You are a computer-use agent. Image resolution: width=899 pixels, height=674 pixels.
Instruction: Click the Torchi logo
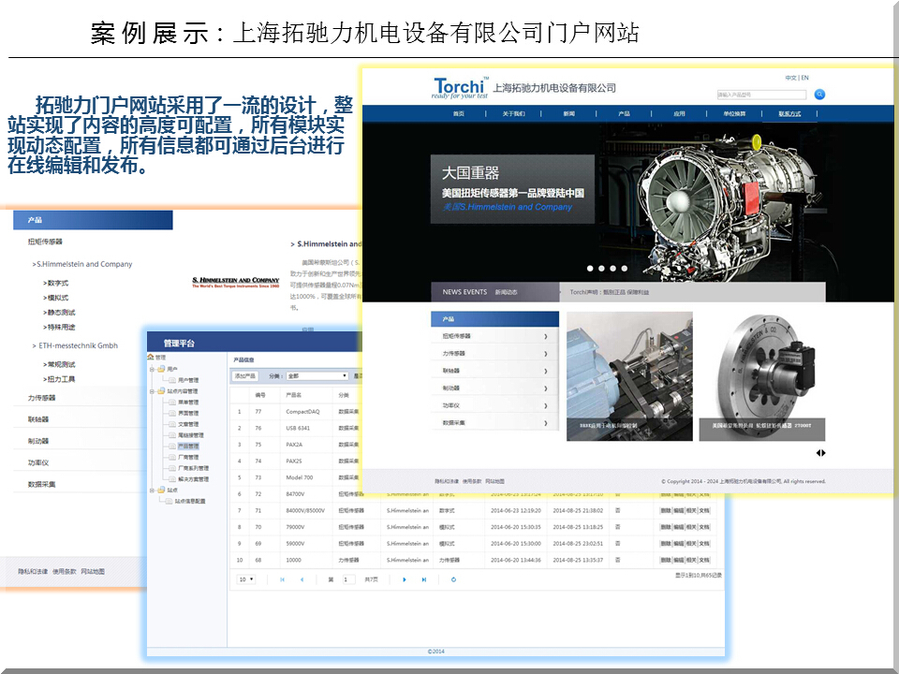(x=459, y=88)
